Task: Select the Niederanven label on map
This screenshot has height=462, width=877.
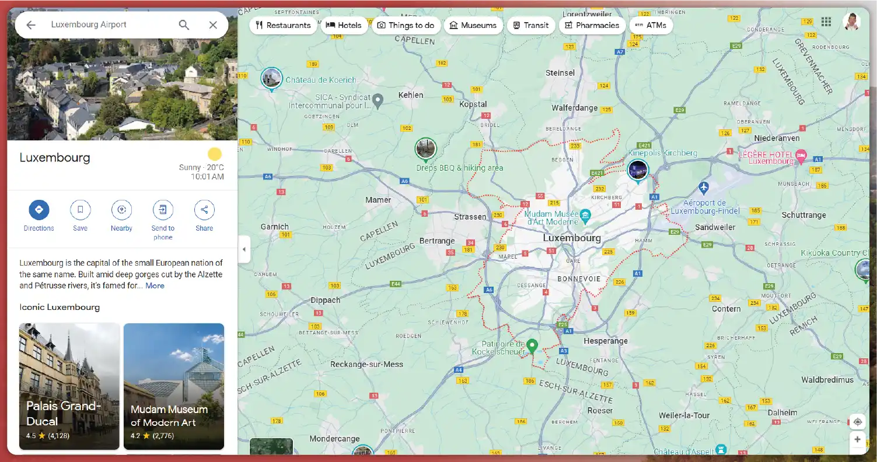Action: [777, 138]
